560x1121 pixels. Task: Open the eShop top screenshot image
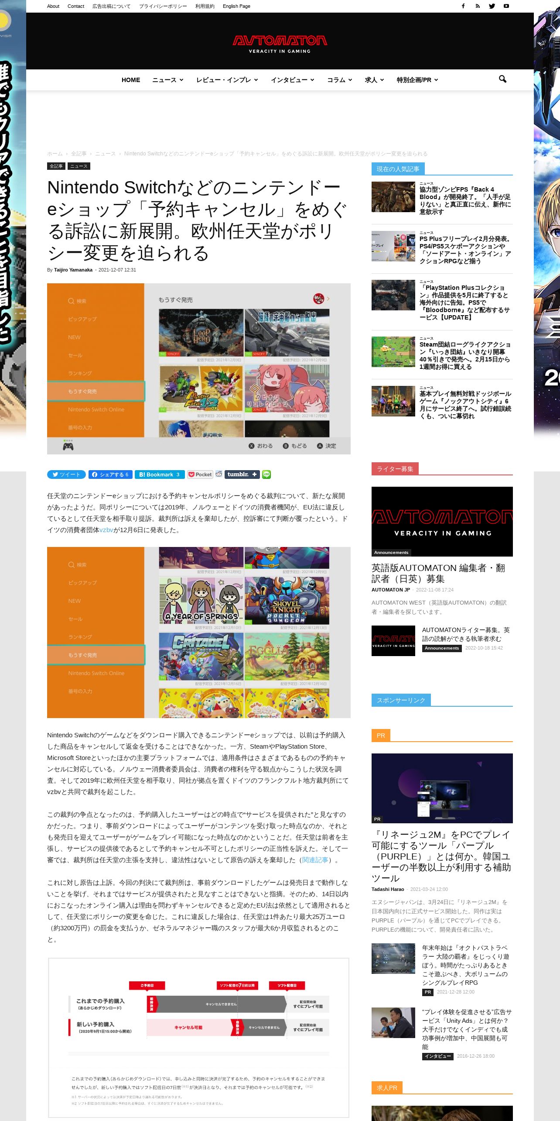tap(199, 369)
